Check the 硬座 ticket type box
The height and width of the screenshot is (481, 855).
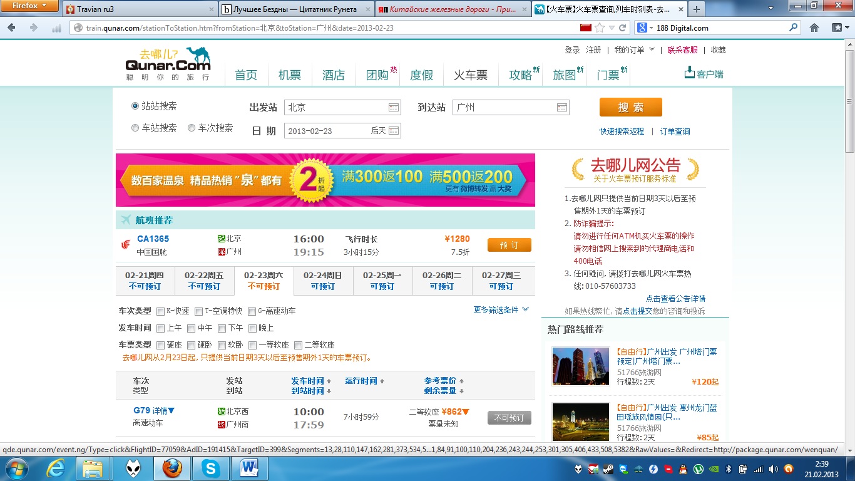(161, 345)
